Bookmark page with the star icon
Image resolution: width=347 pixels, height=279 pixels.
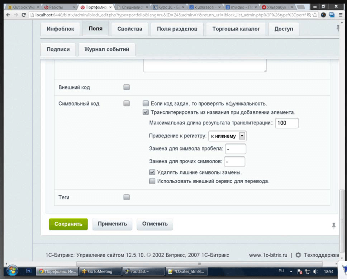click(315, 15)
